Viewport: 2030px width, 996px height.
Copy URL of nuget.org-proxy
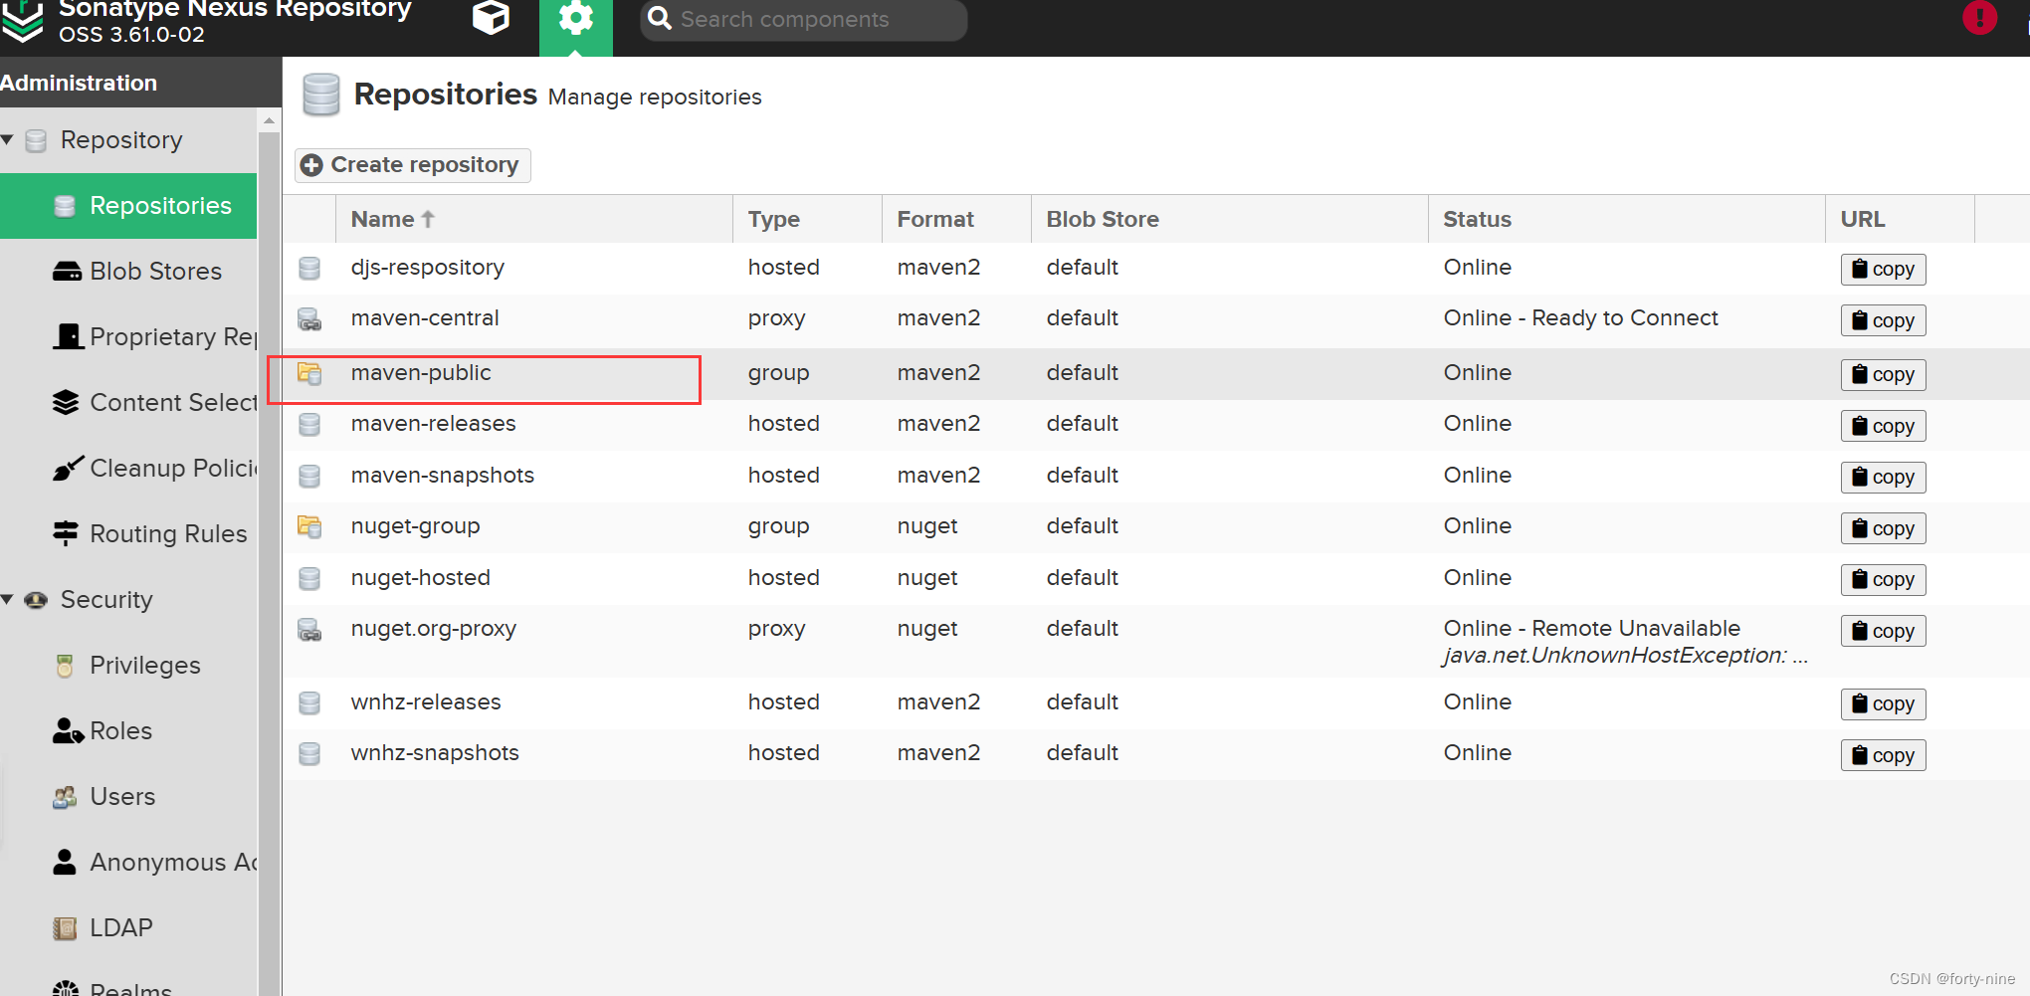[x=1883, y=631]
